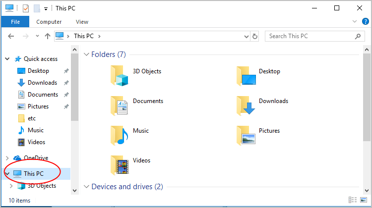
Task: Open the 3D Objects folder icon
Action: [x=120, y=76]
